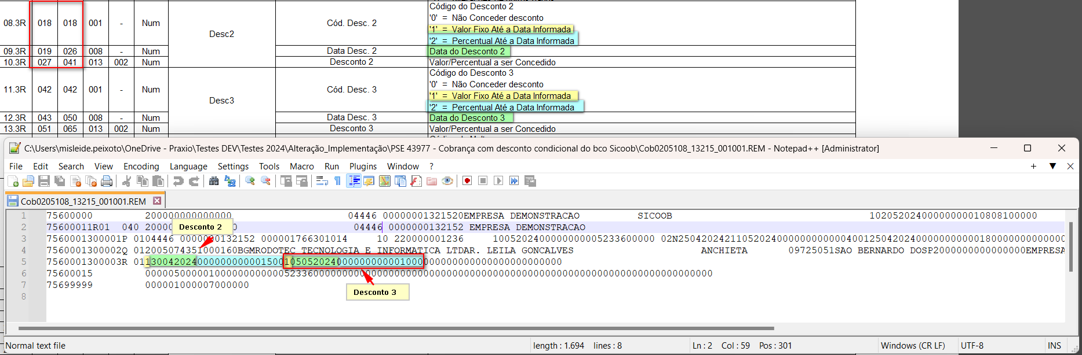Play back the recorded macro
The height and width of the screenshot is (355, 1082).
coord(498,182)
